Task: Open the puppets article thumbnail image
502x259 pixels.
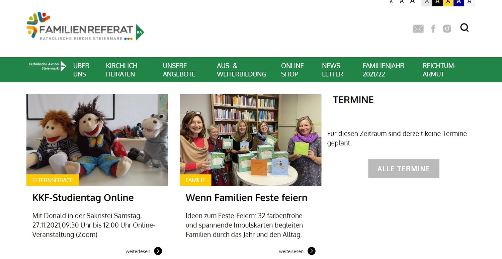Action: (x=97, y=140)
